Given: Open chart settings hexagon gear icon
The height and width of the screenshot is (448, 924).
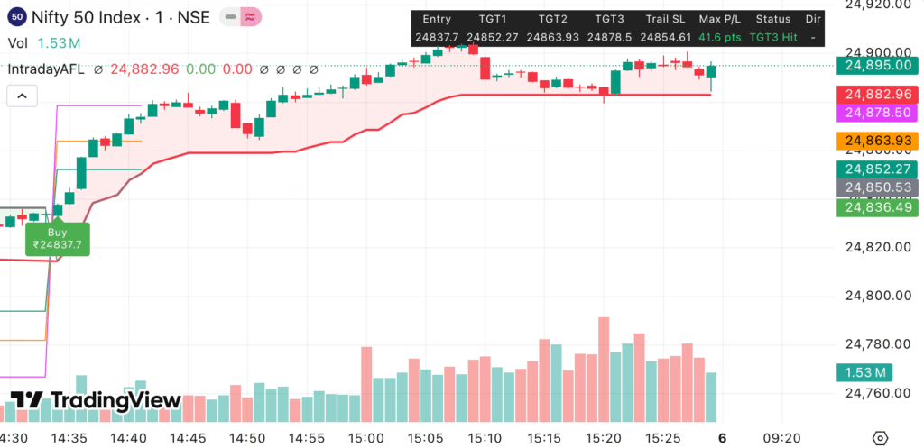Looking at the screenshot, I should coord(880,437).
